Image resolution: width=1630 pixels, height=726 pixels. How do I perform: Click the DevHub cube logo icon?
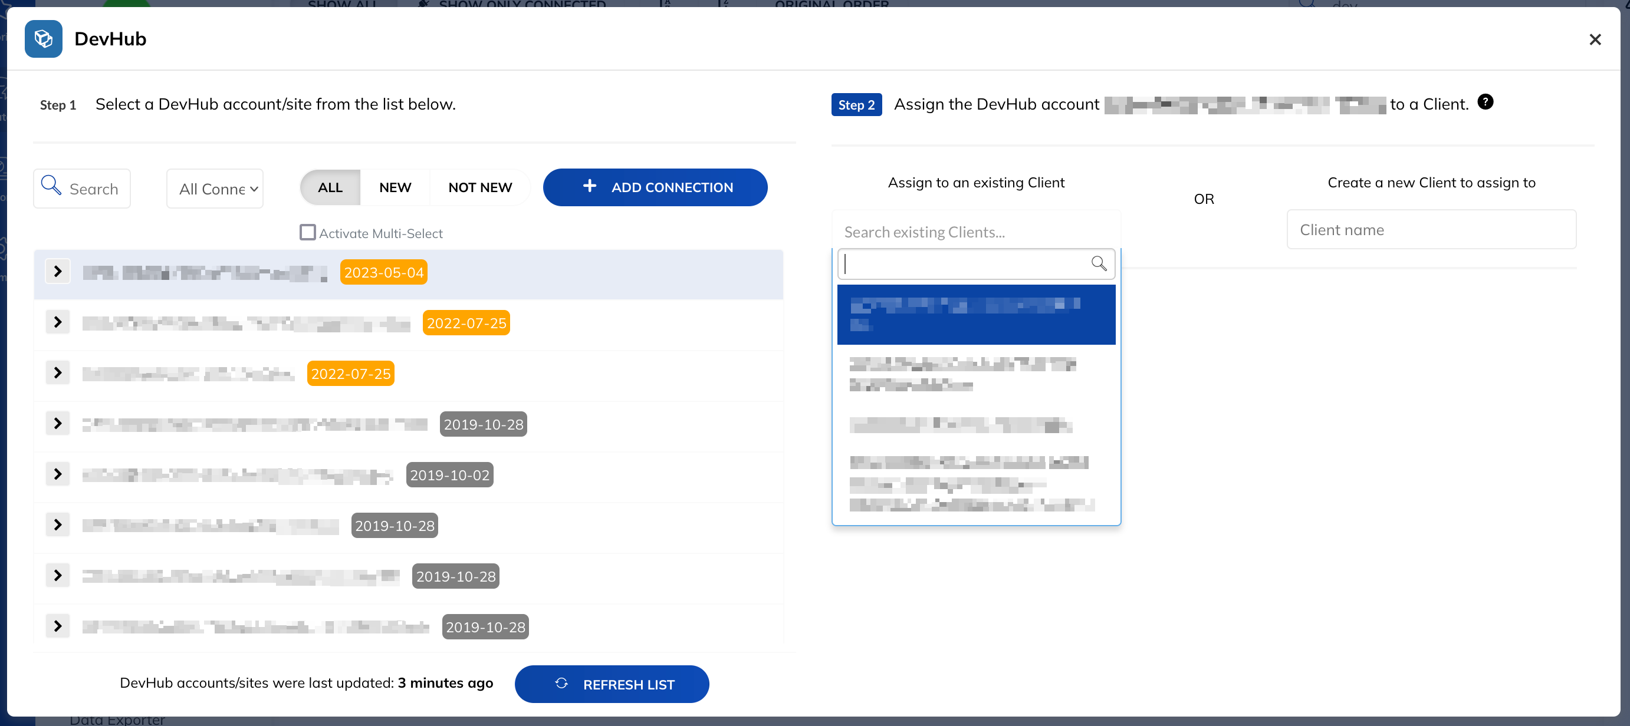point(43,38)
